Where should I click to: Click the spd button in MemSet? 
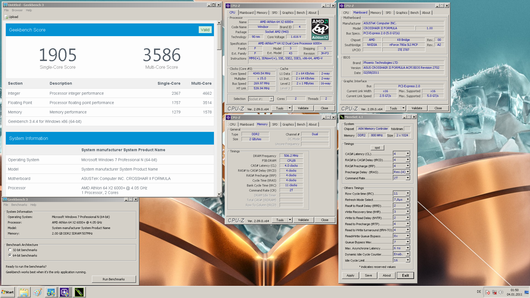coord(377,148)
